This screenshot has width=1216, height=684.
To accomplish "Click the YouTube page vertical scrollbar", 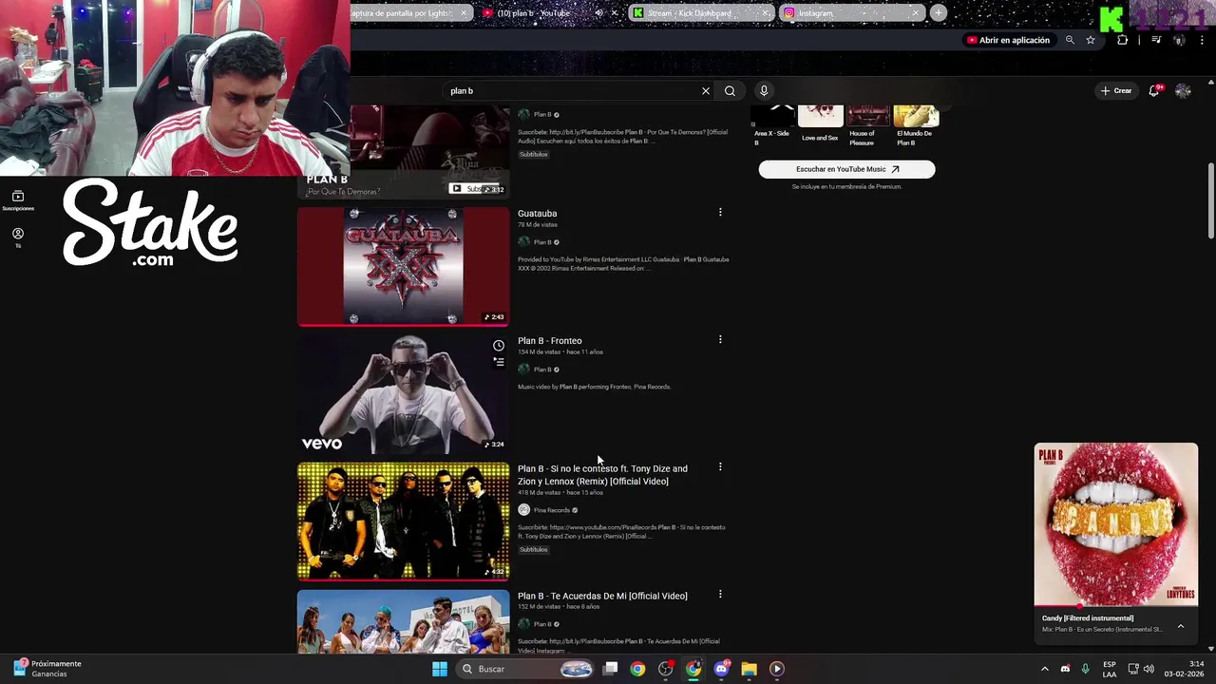I will (x=1210, y=201).
